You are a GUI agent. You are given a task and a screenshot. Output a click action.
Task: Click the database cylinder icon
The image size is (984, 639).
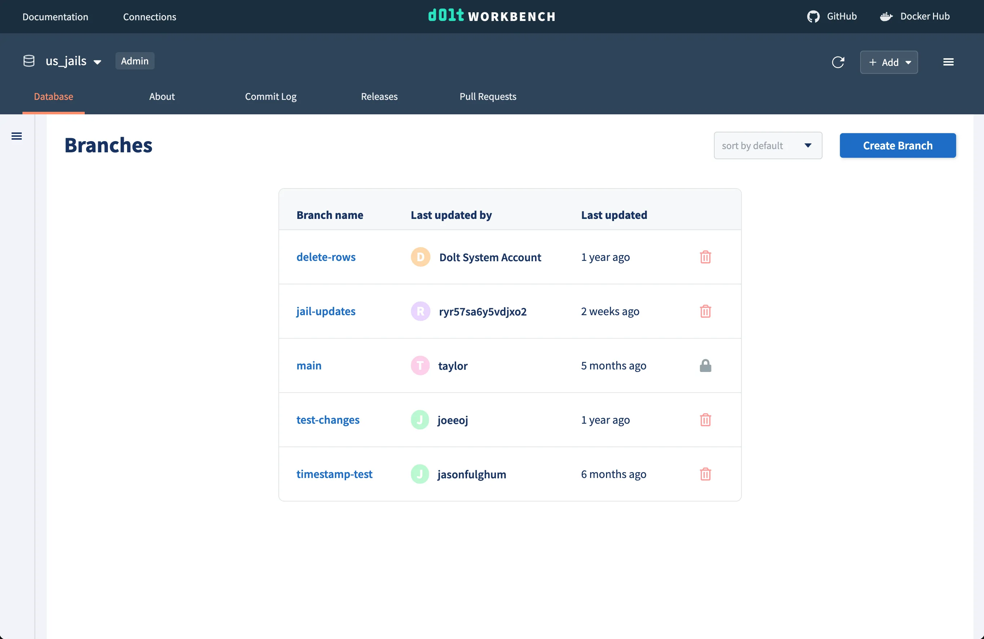pyautogui.click(x=29, y=61)
